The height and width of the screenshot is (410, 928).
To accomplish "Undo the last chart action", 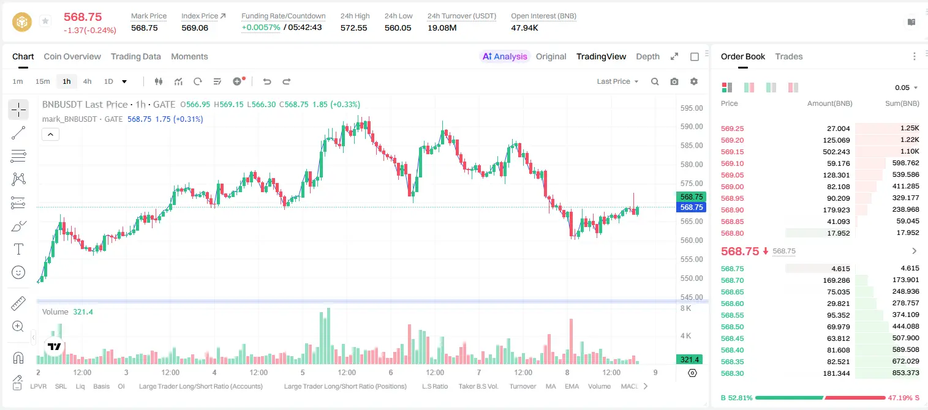I will [266, 81].
